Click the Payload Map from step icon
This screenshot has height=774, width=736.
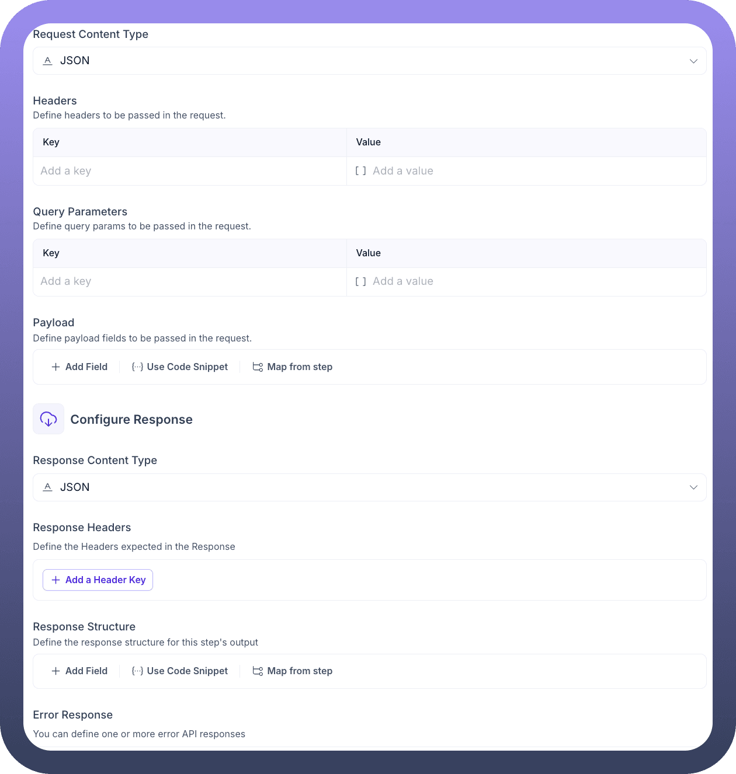point(258,367)
